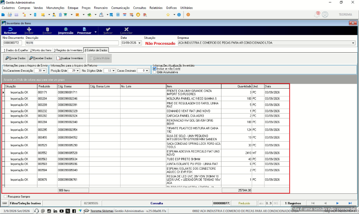Viewport: 359px width, 214px height.
Task: Click the orange power icon
Action: (188, 15)
